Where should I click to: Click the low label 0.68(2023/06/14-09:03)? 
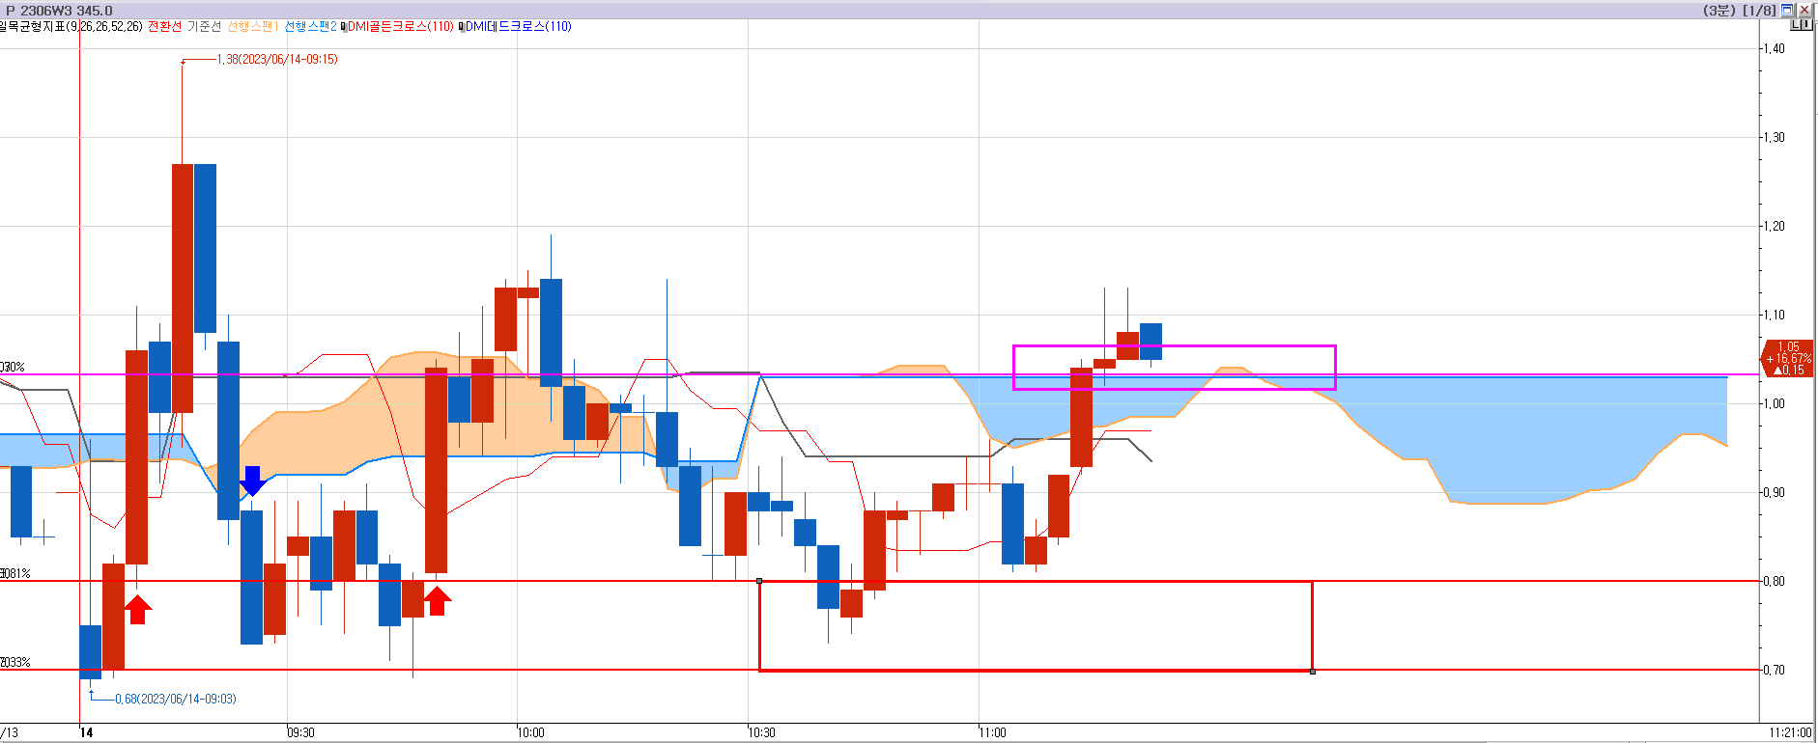tap(176, 700)
